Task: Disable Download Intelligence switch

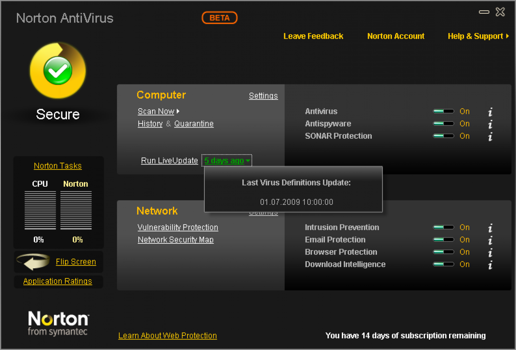Action: click(x=443, y=264)
